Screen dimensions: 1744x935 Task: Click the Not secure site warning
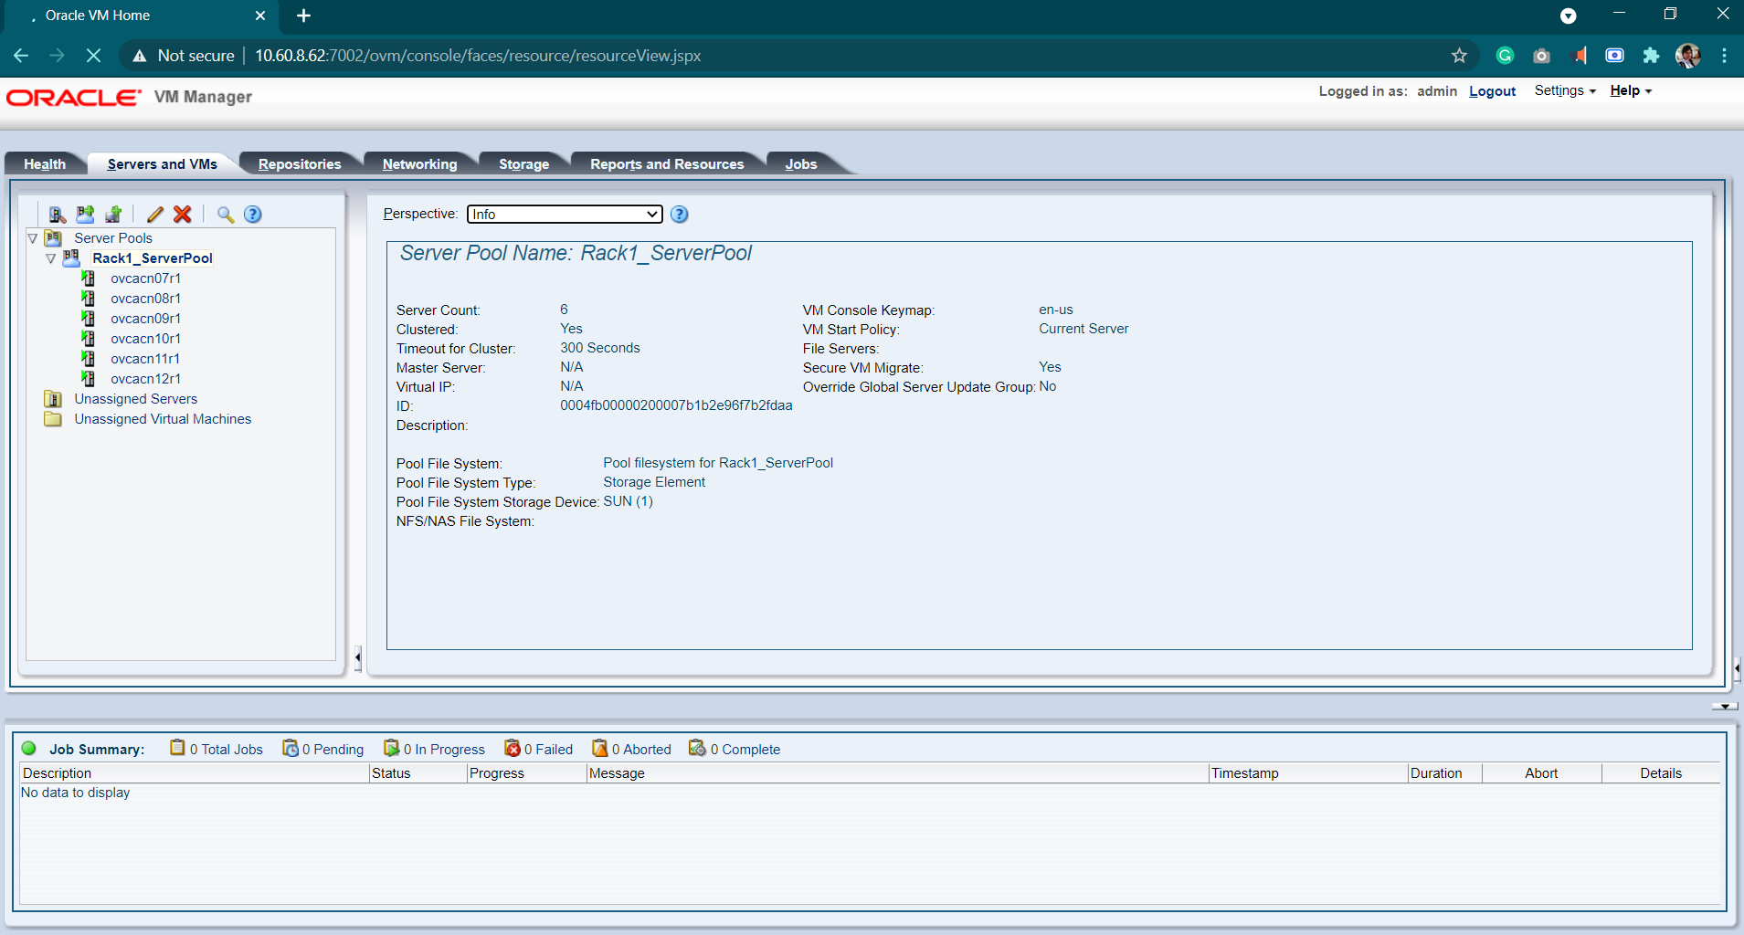pyautogui.click(x=184, y=56)
